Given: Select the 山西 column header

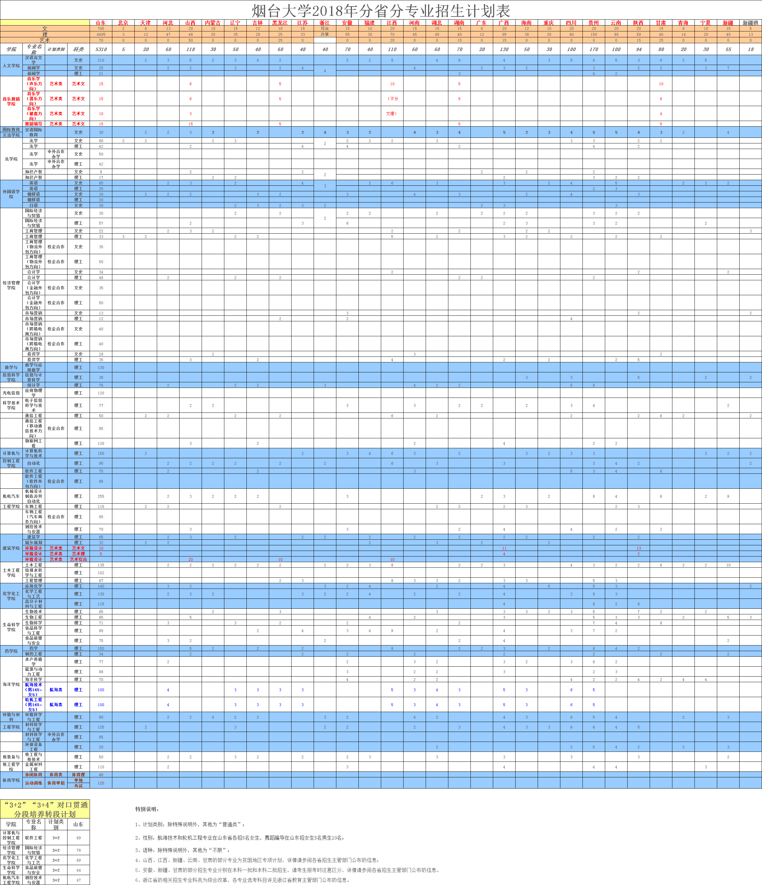Looking at the screenshot, I should pos(190,23).
